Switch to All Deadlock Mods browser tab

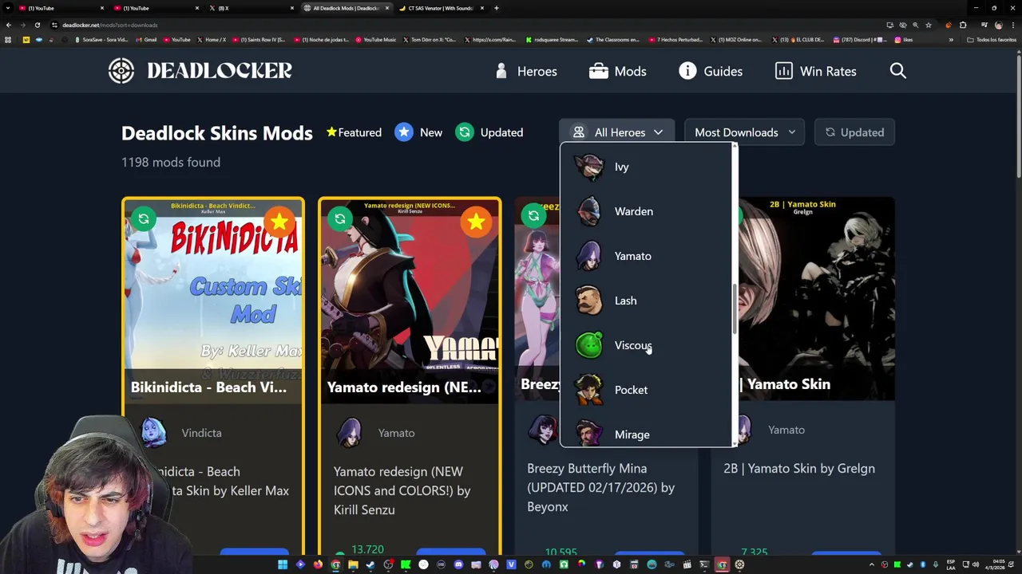click(345, 8)
